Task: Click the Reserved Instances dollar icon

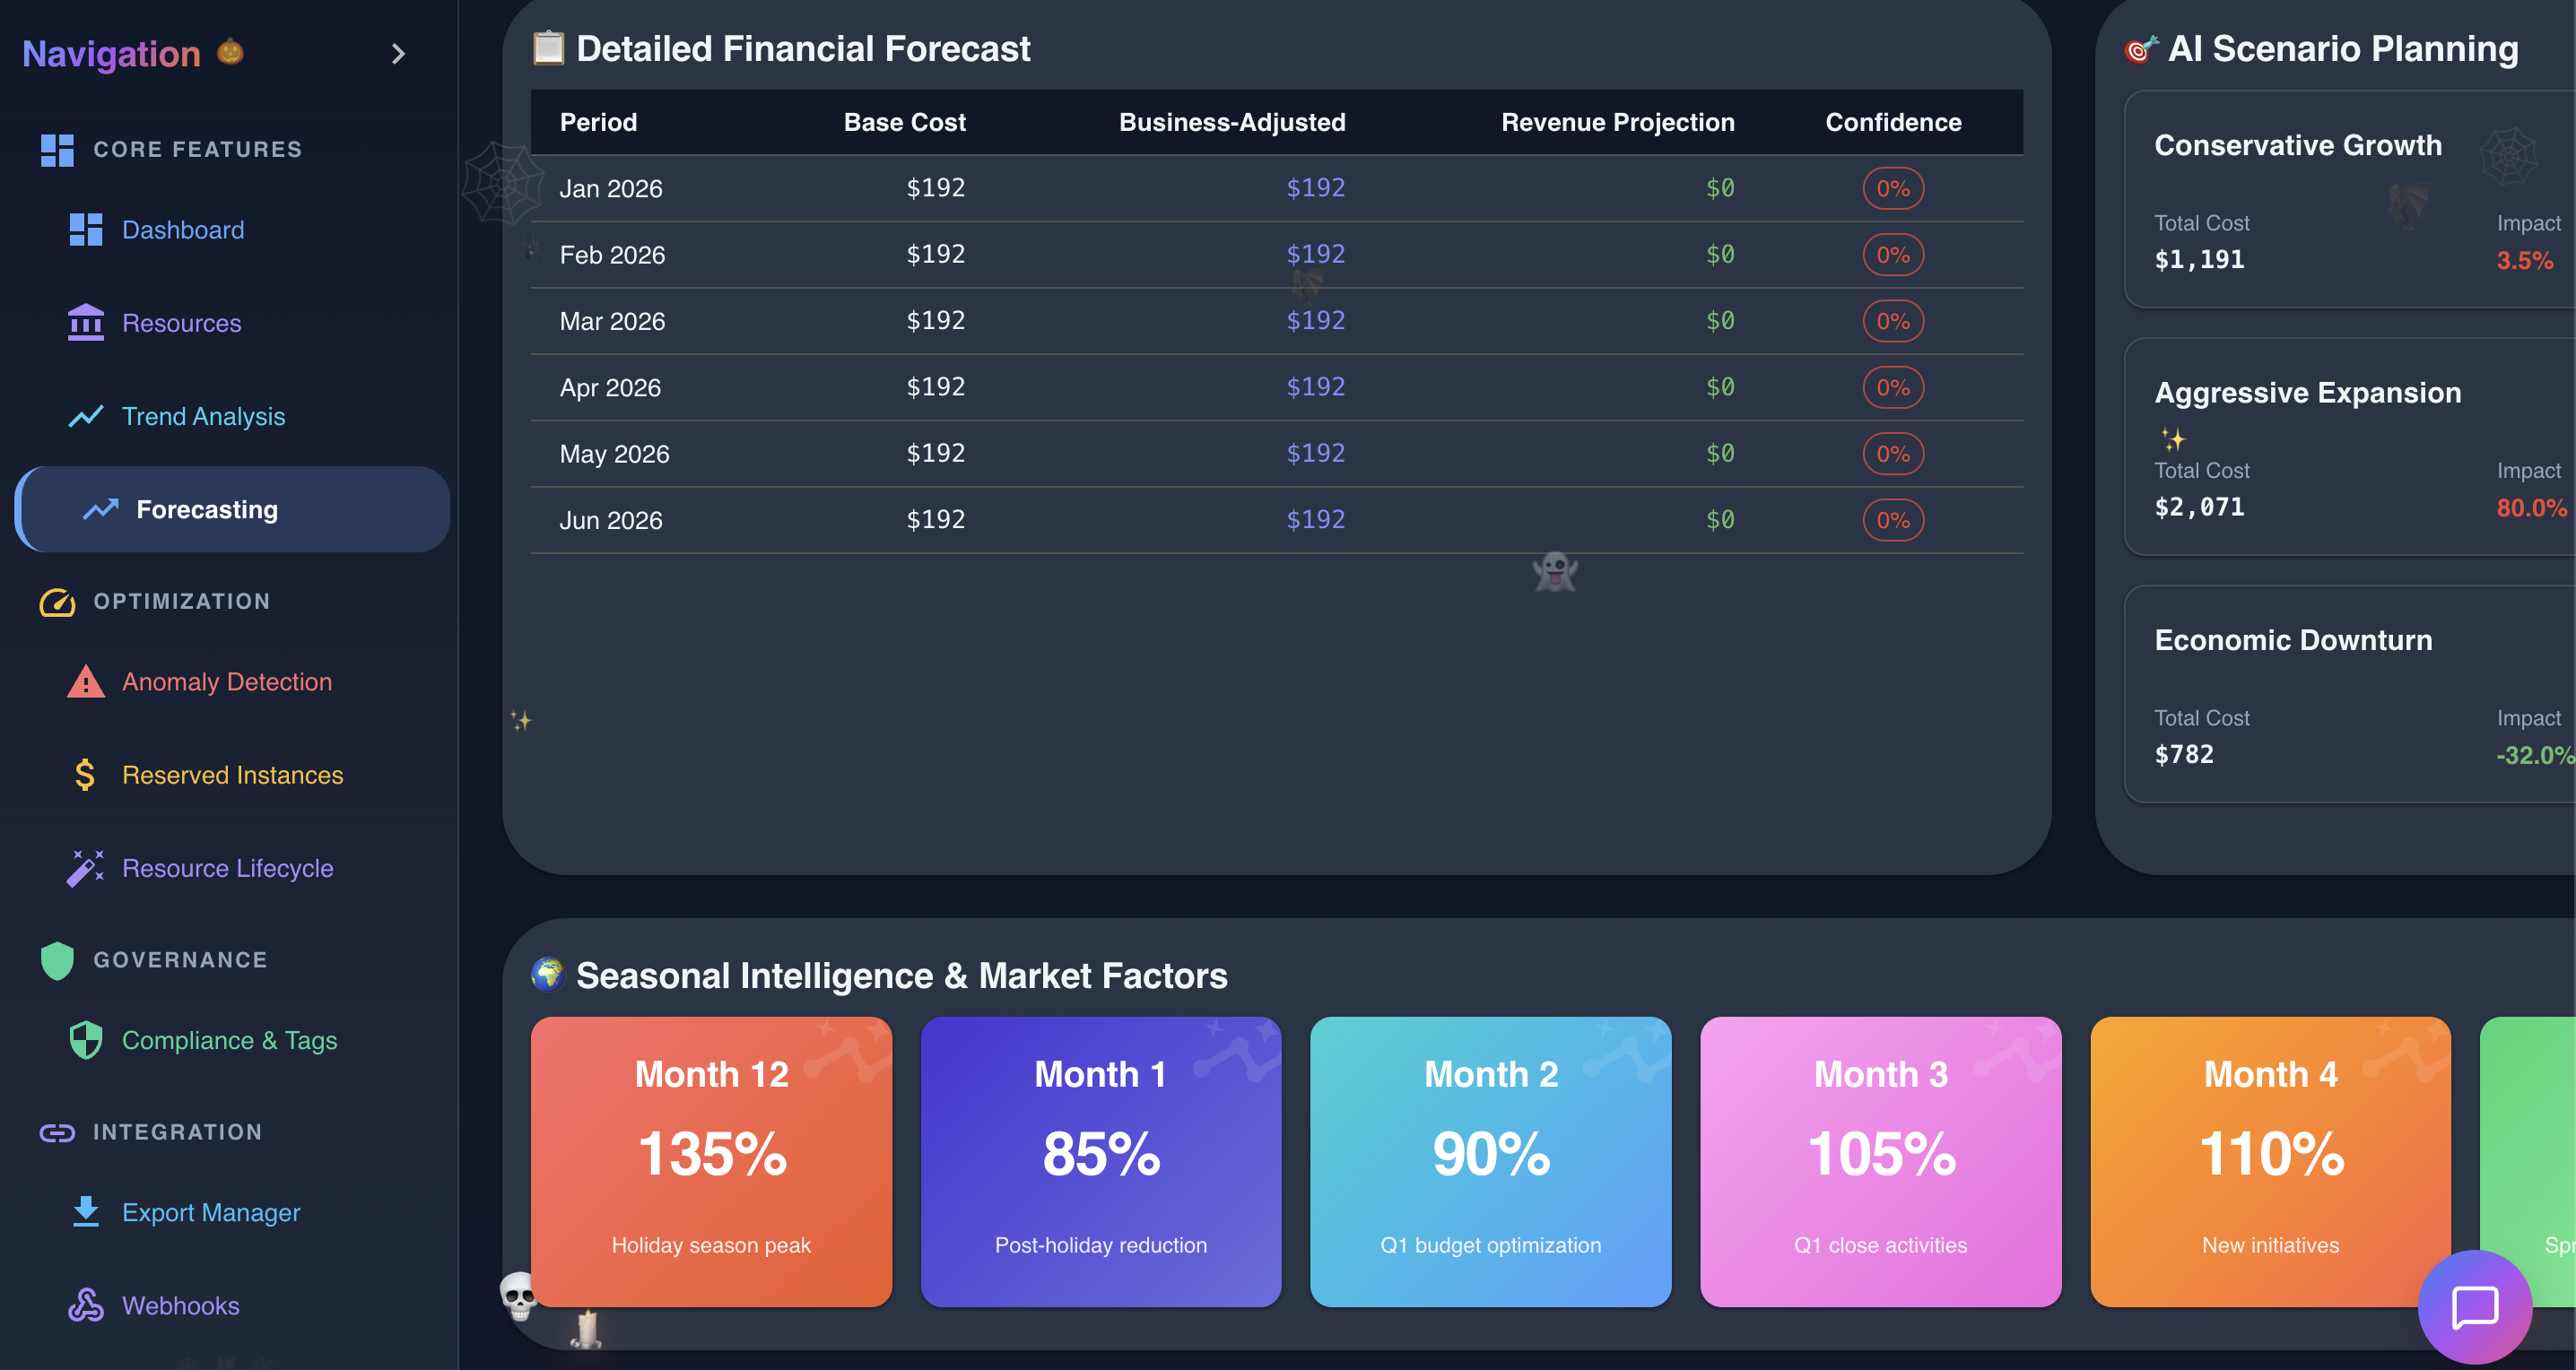Action: click(86, 775)
